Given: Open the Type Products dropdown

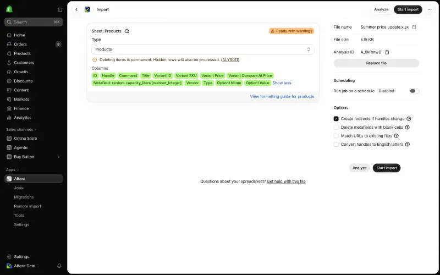Looking at the screenshot, I should 202,50.
